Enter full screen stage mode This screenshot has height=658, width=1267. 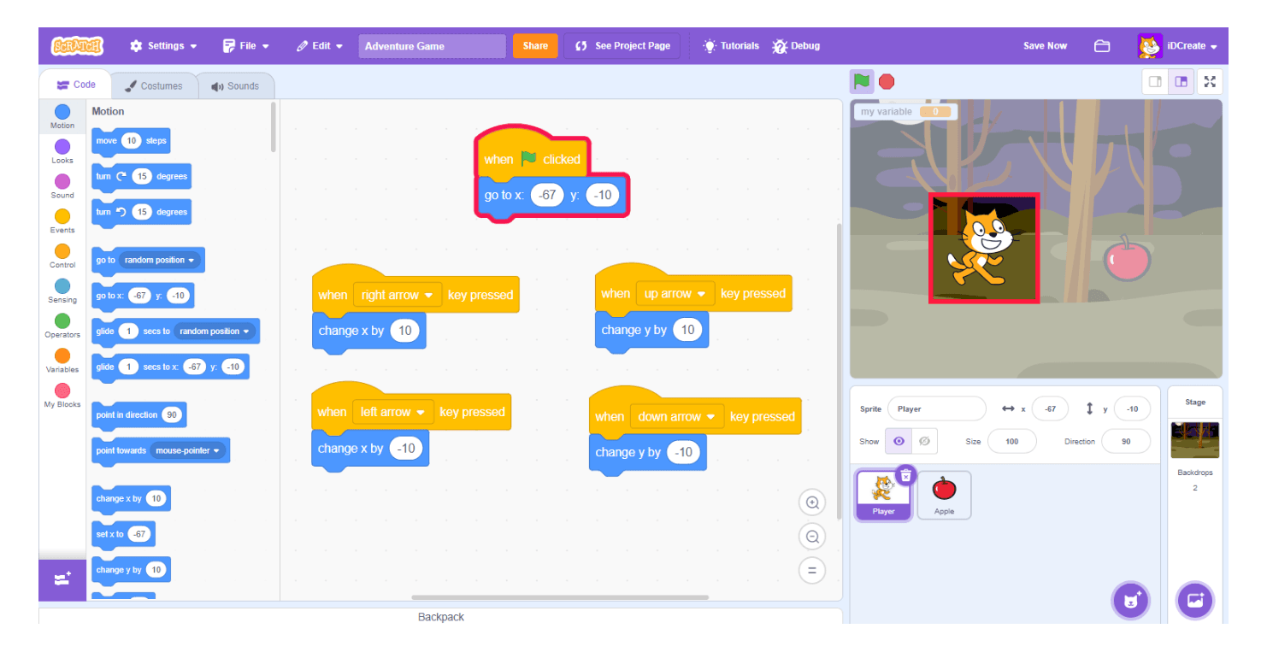pyautogui.click(x=1210, y=81)
